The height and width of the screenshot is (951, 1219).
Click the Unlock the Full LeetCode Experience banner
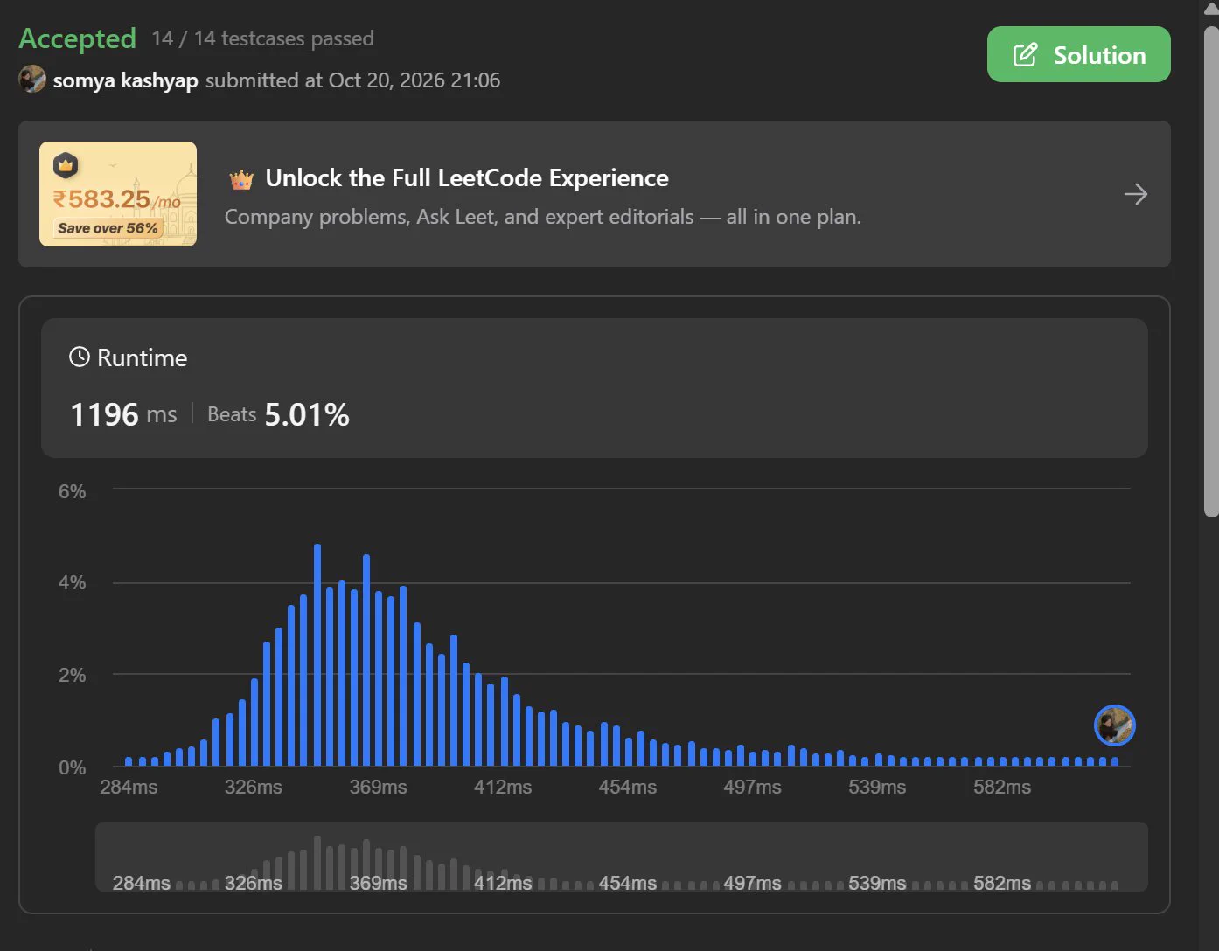[594, 194]
